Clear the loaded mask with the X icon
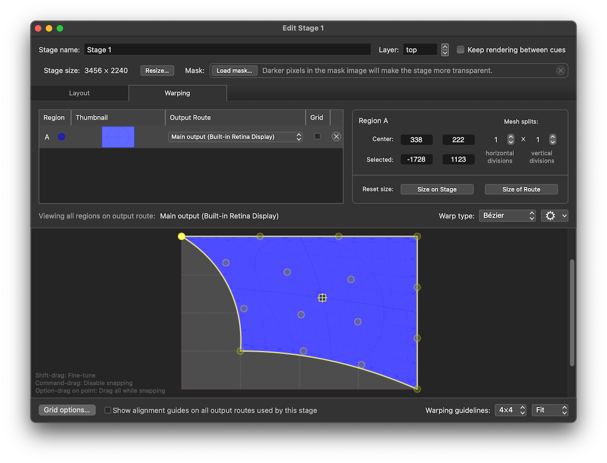 point(561,70)
